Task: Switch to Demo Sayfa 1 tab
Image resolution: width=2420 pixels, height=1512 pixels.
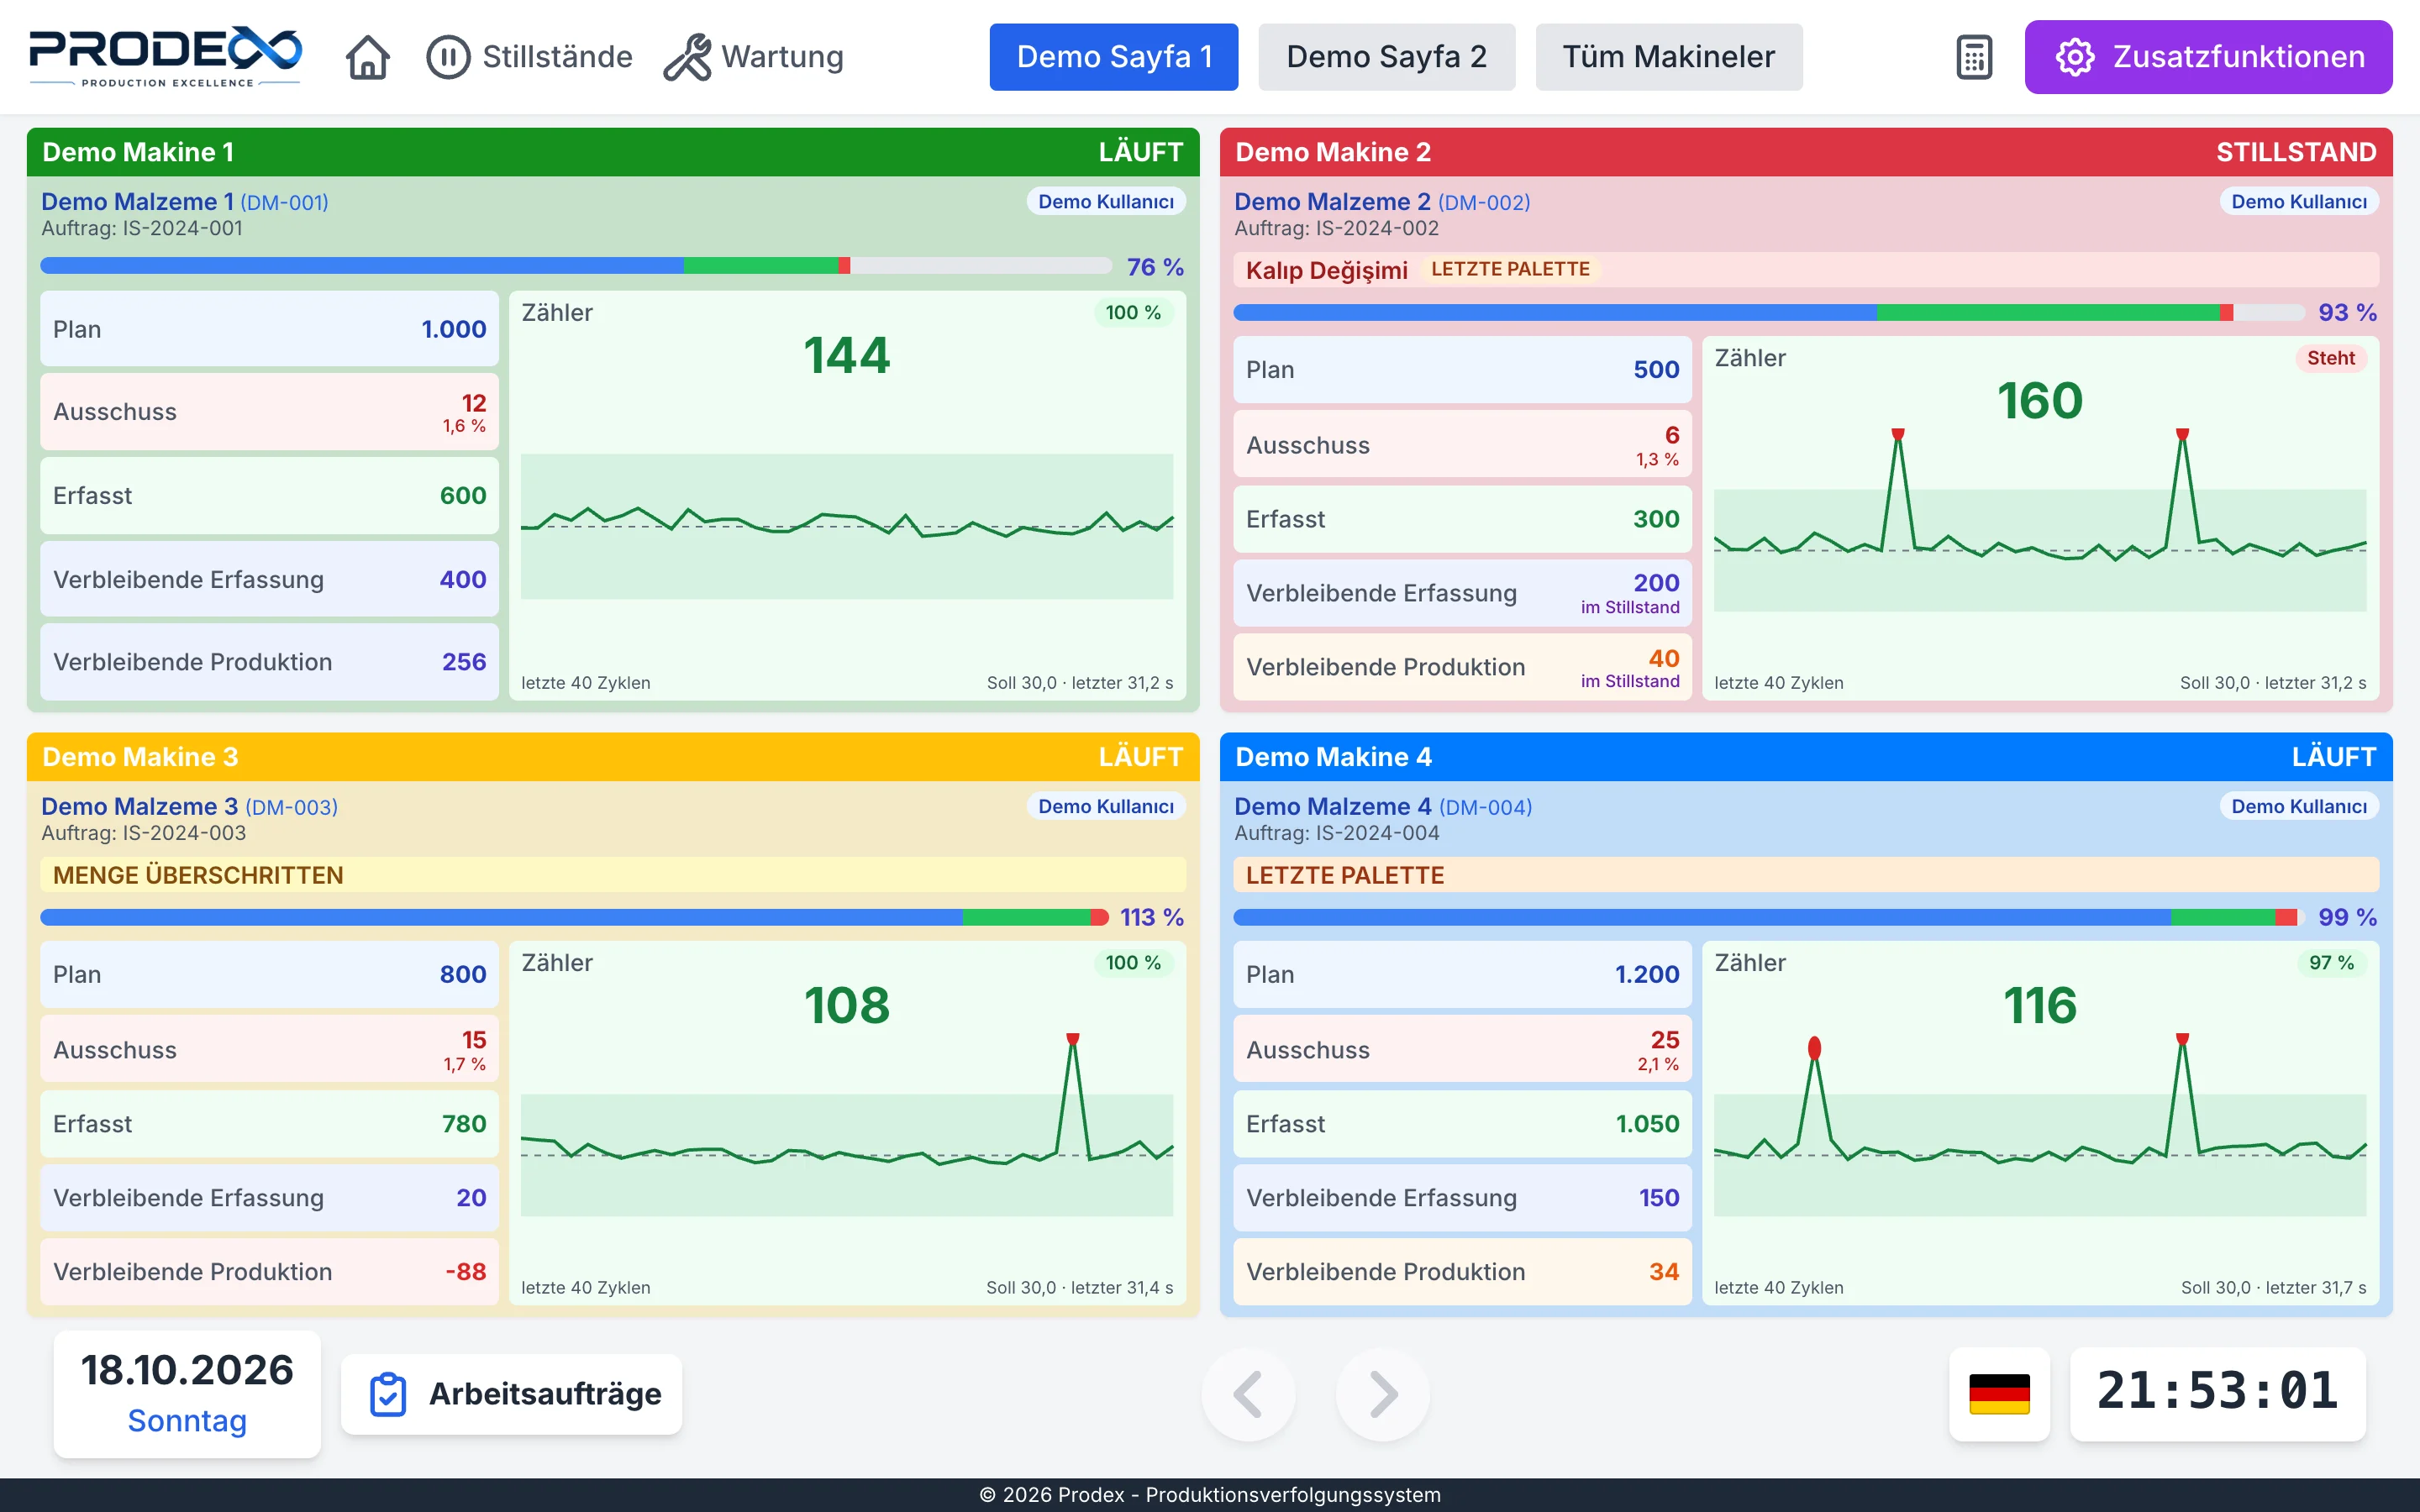Action: tap(1114, 57)
